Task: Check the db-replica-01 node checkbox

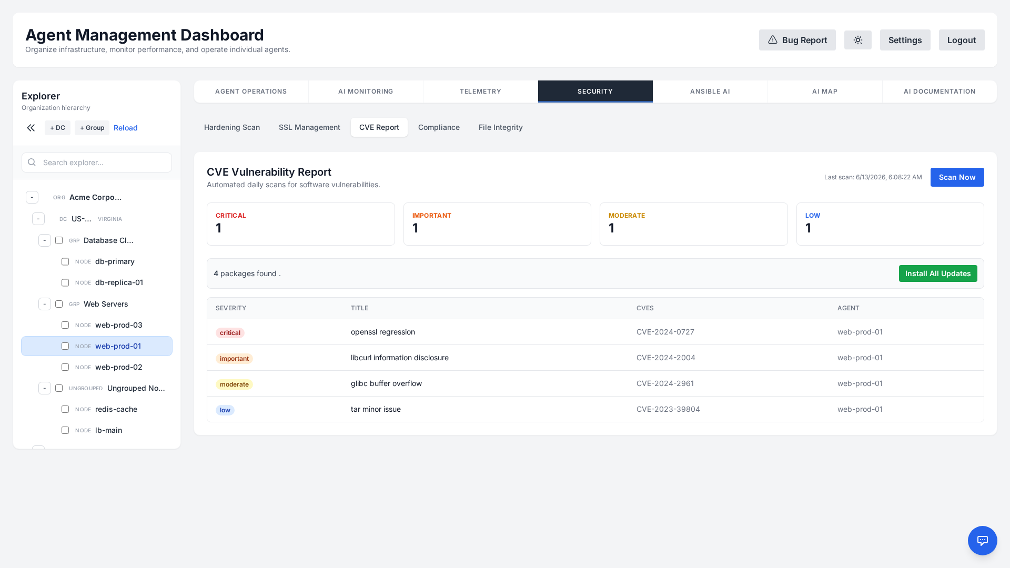Action: (65, 282)
